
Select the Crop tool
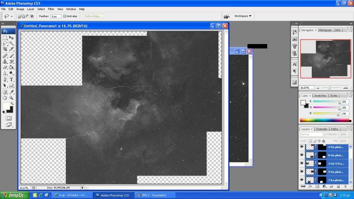point(5,49)
